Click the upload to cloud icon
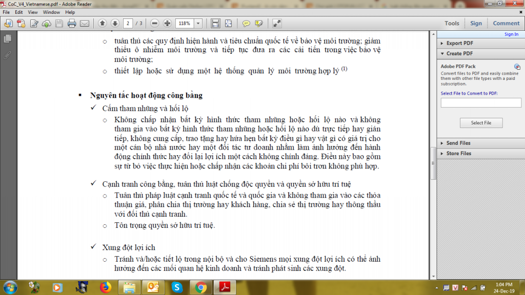The image size is (525, 295). click(x=47, y=24)
